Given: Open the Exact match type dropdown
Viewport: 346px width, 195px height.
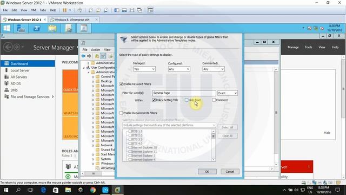Looking at the screenshot, I should pos(228,93).
